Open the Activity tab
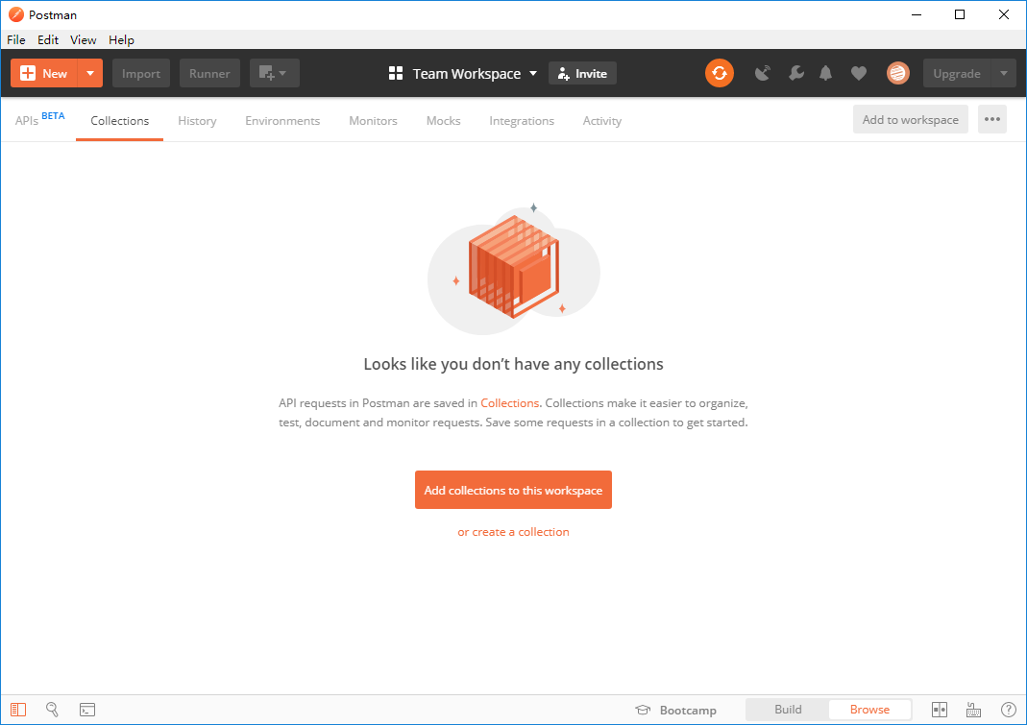 click(x=602, y=120)
